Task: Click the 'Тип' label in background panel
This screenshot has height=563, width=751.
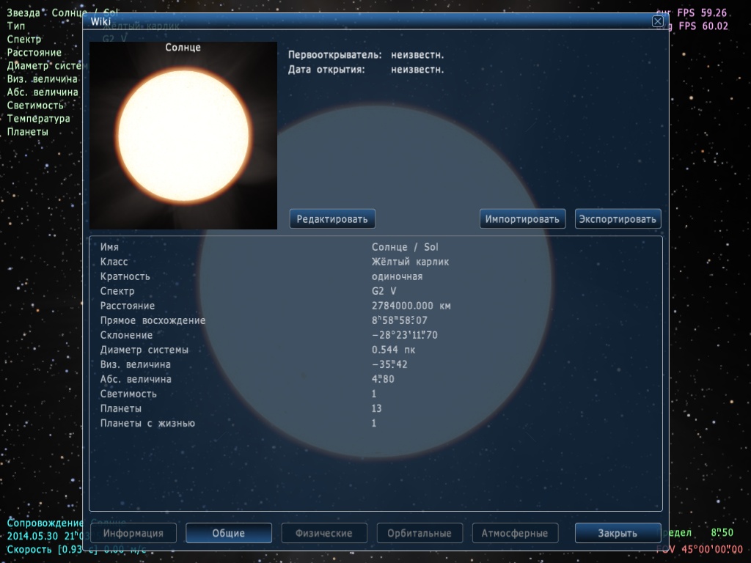Action: click(x=16, y=26)
